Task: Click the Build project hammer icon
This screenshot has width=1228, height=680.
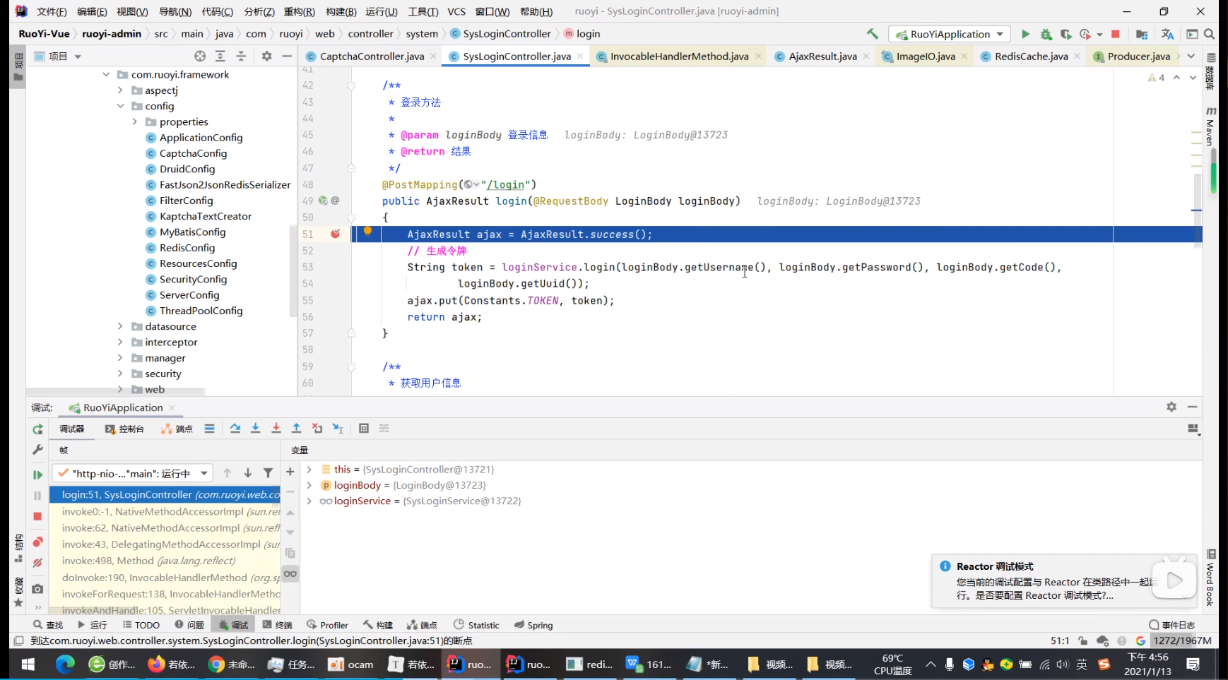Action: point(873,34)
